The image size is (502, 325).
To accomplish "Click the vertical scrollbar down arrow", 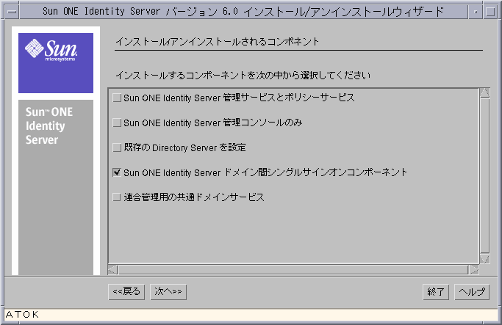I will click(x=484, y=258).
